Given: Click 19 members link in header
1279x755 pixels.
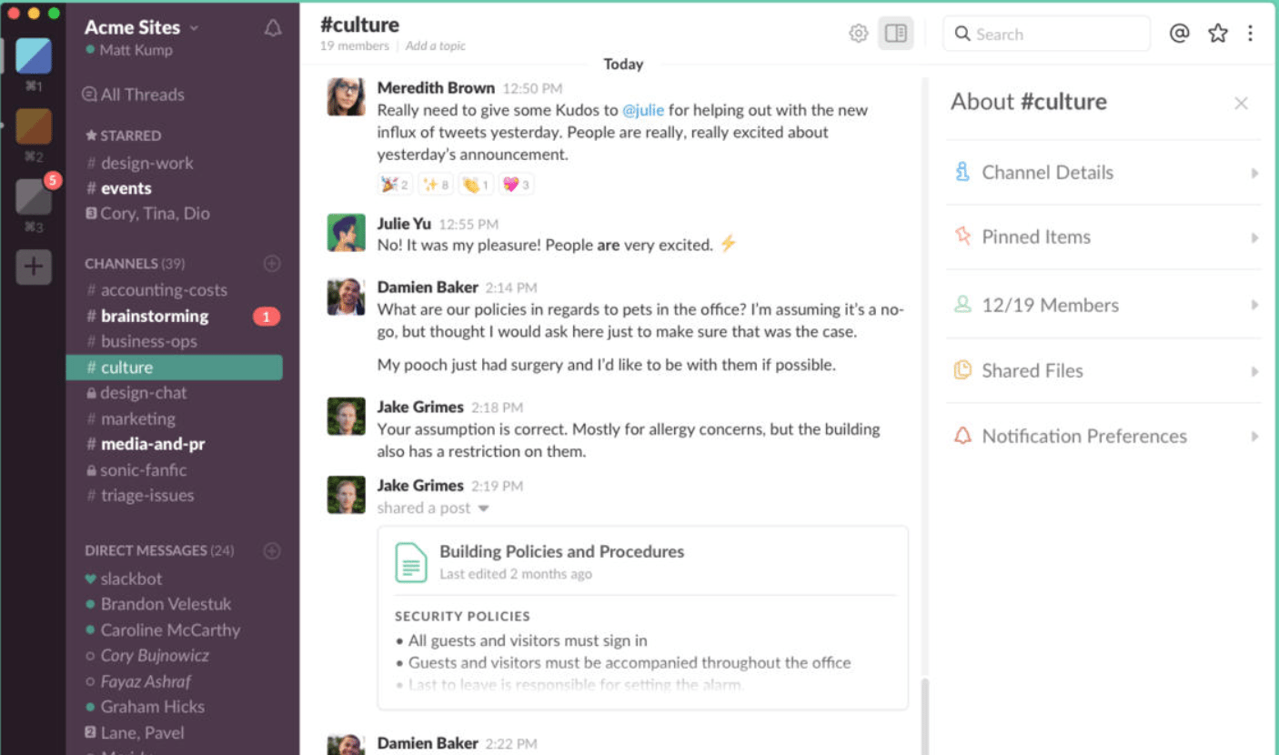Looking at the screenshot, I should (x=355, y=45).
